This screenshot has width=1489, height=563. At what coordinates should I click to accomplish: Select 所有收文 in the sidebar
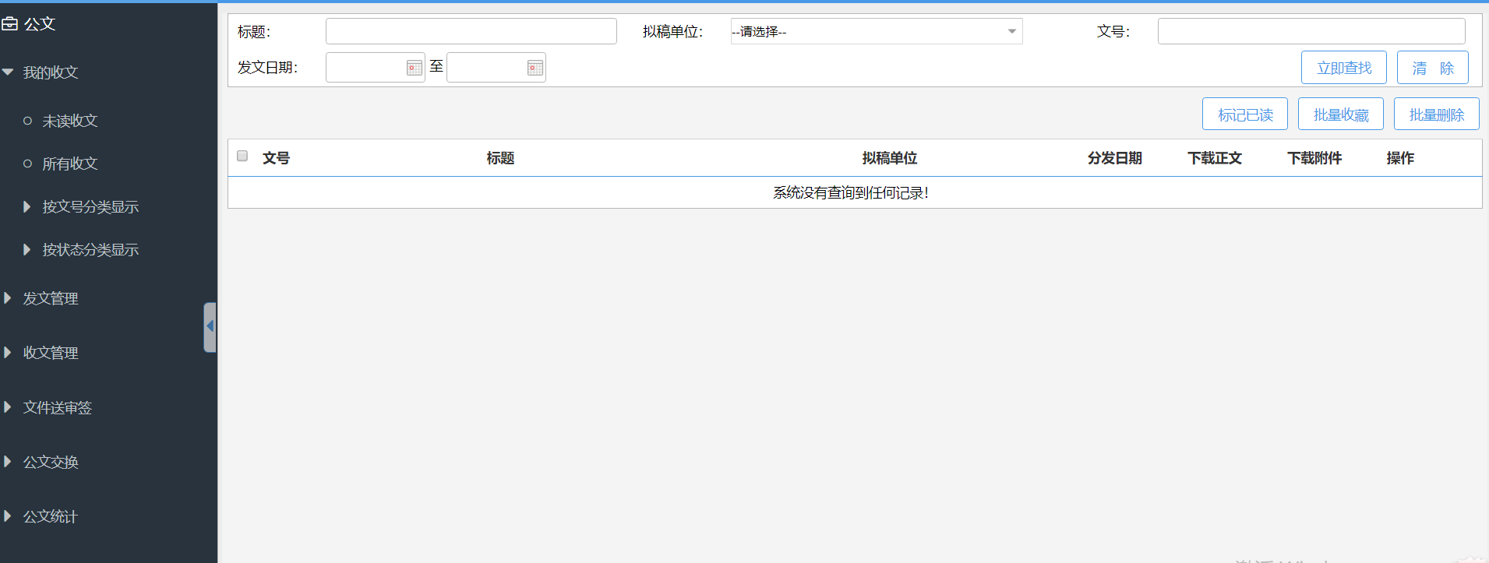(x=69, y=164)
